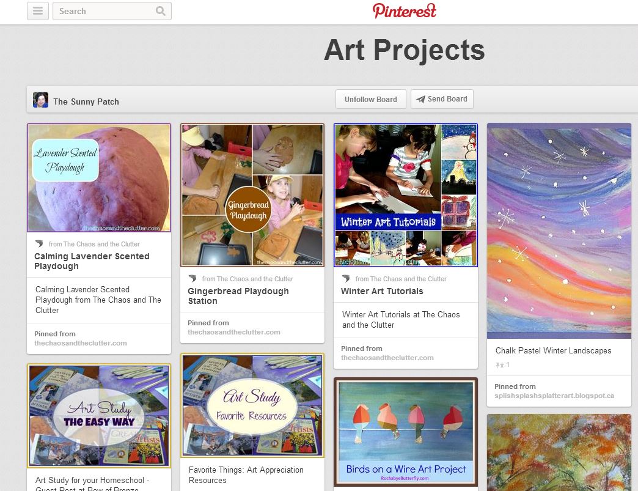Viewport: 638px width, 491px height.
Task: Focus the Search input field
Action: point(104,11)
